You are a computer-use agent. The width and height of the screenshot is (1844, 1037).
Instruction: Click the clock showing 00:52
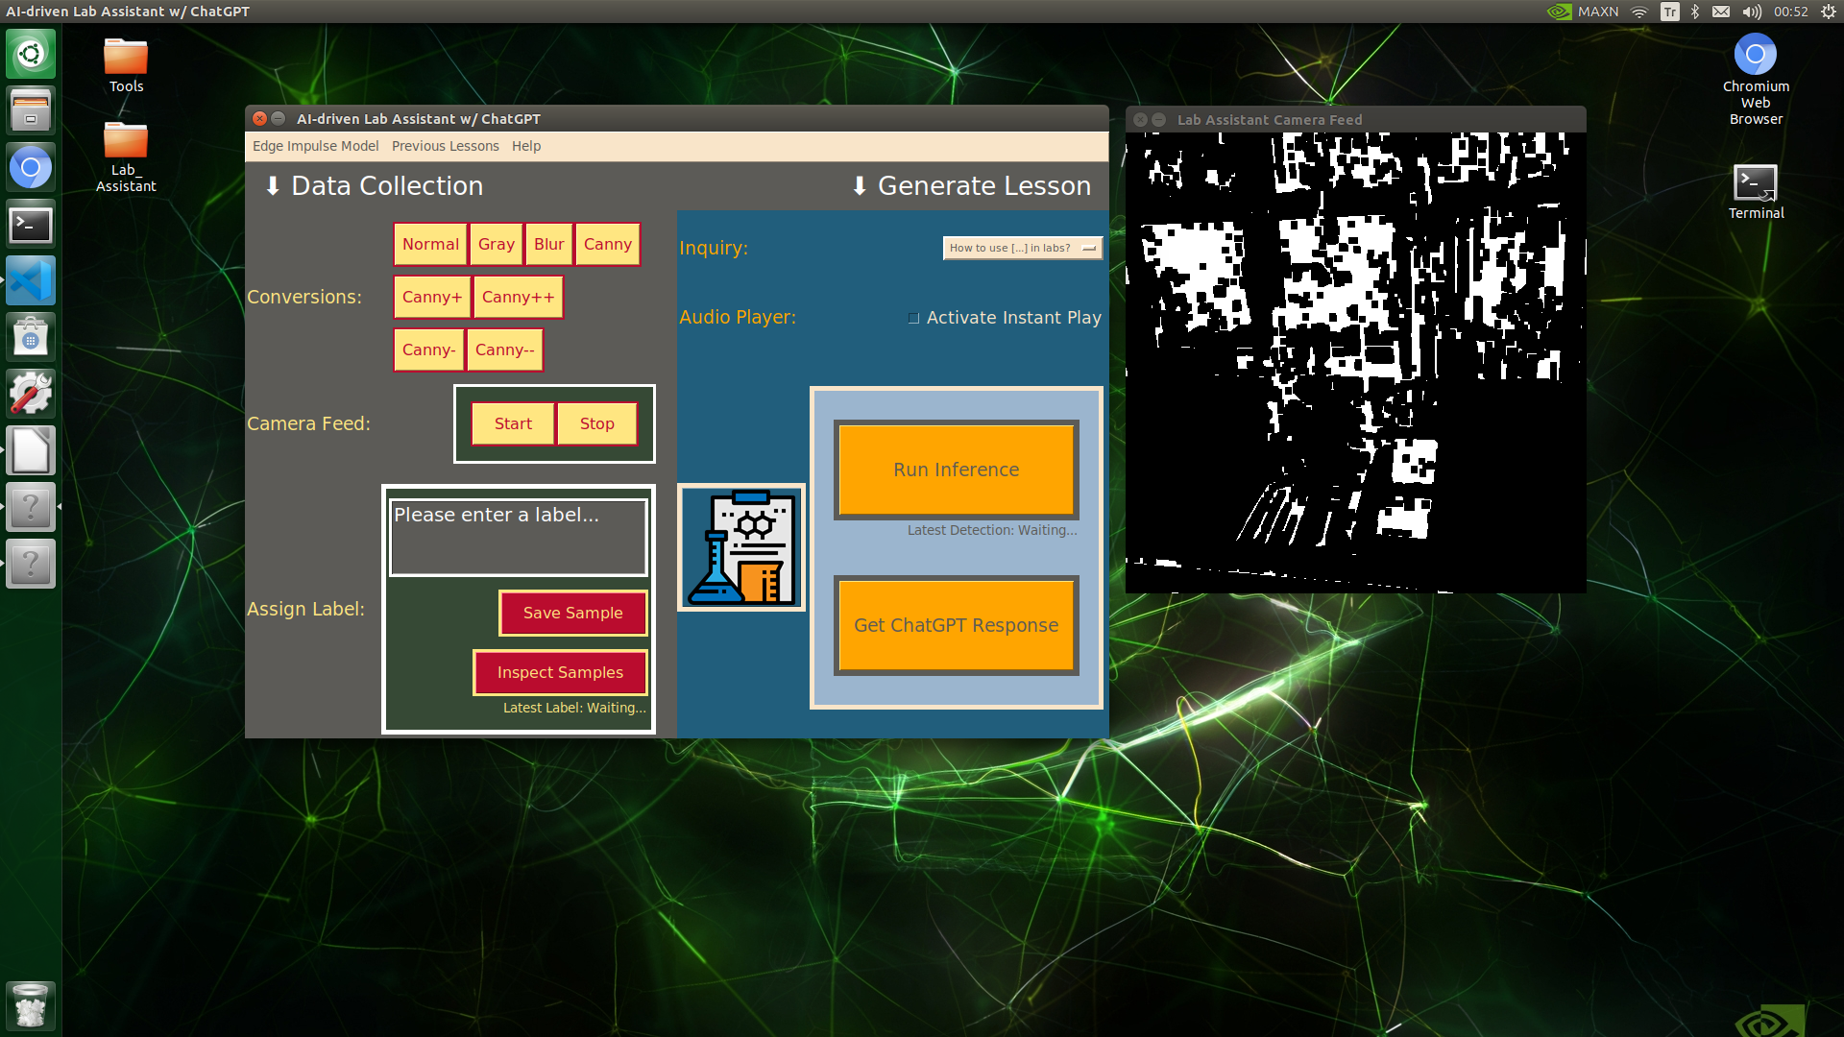coord(1790,12)
